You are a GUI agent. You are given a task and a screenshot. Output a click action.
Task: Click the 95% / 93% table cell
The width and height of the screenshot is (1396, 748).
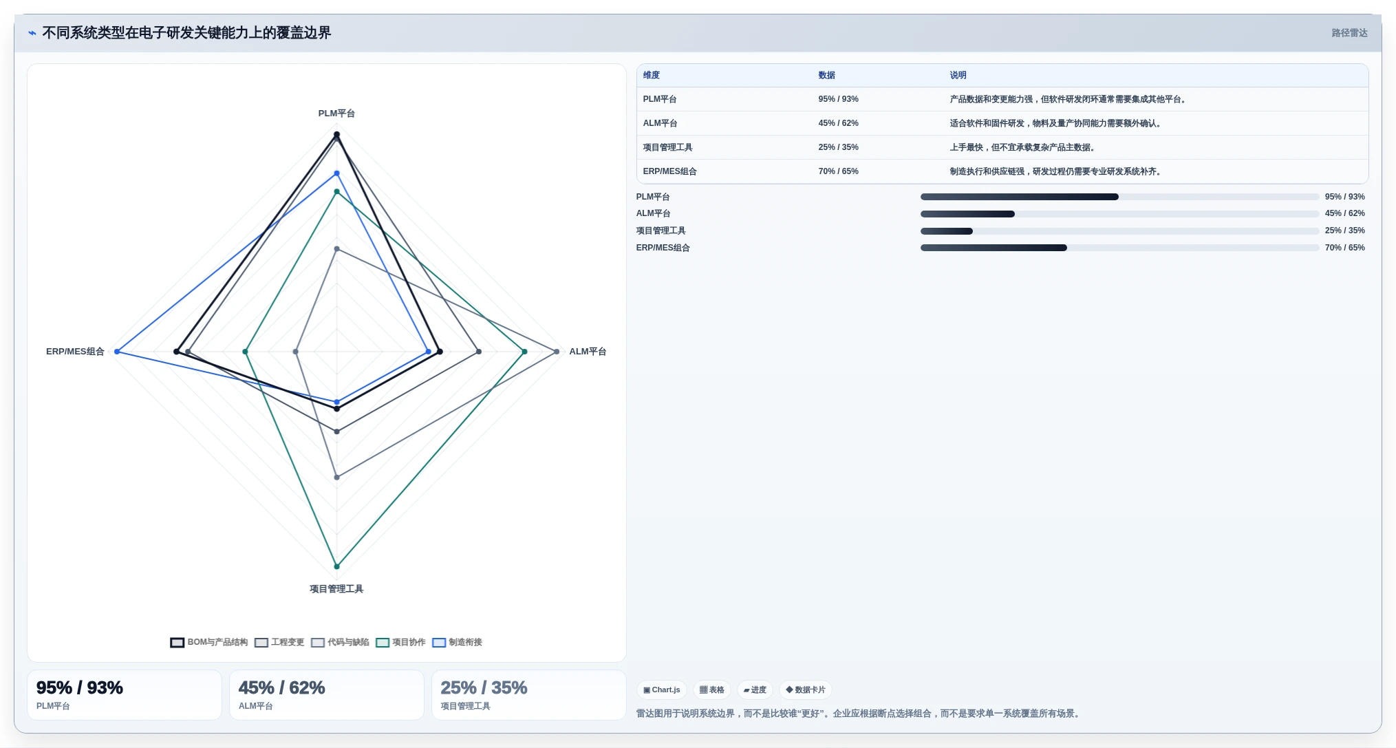tap(838, 99)
